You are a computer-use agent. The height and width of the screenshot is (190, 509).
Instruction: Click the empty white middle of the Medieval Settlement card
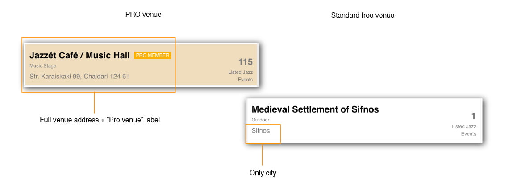coord(380,127)
